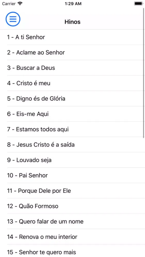Screen dimensions: 145x257
Task: Open hymn 7 - Estamos todos aqui
Action: 72,129
